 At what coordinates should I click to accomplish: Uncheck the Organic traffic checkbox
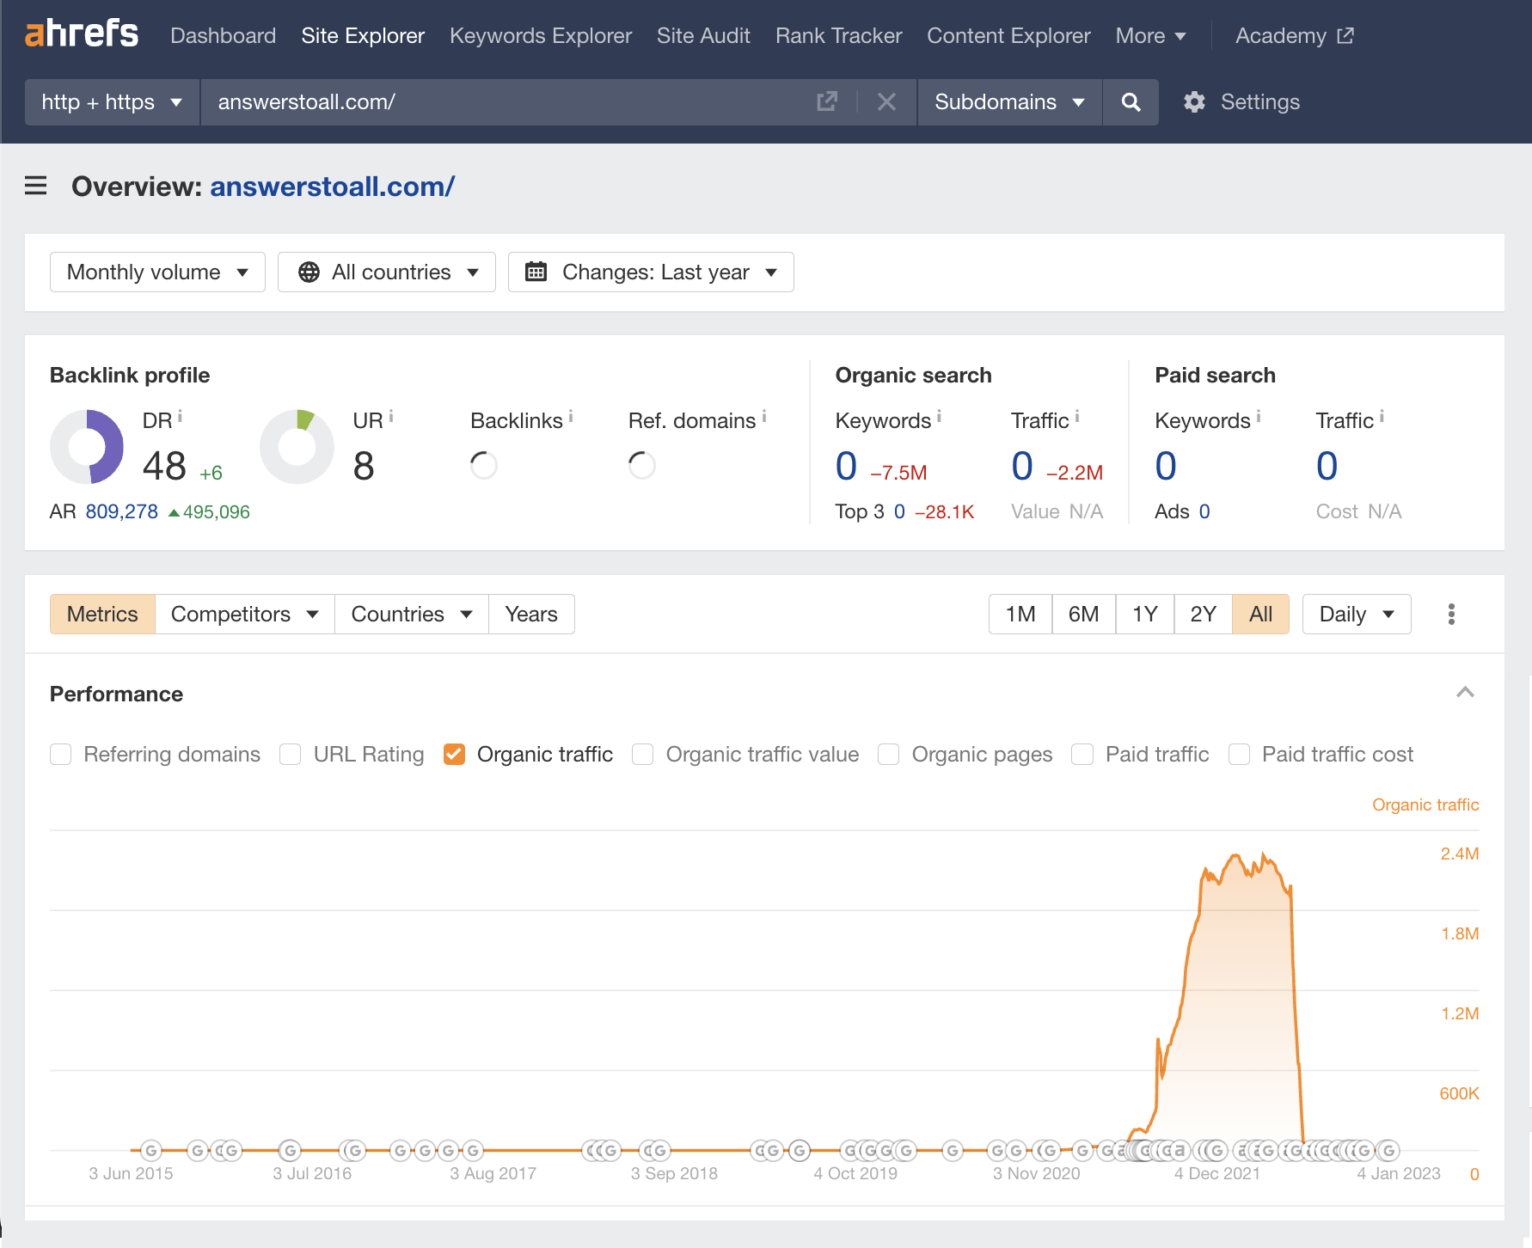pyautogui.click(x=454, y=754)
